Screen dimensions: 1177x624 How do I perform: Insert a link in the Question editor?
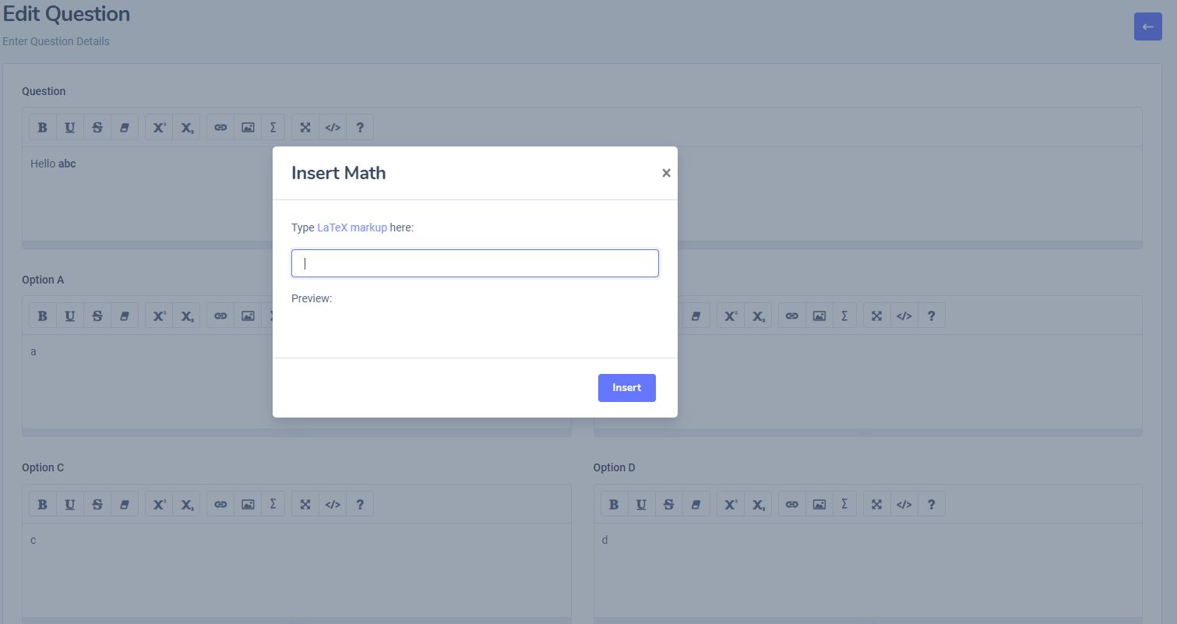[220, 127]
